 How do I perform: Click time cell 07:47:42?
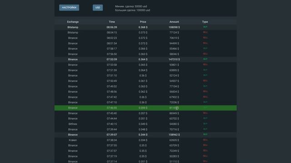point(112,97)
